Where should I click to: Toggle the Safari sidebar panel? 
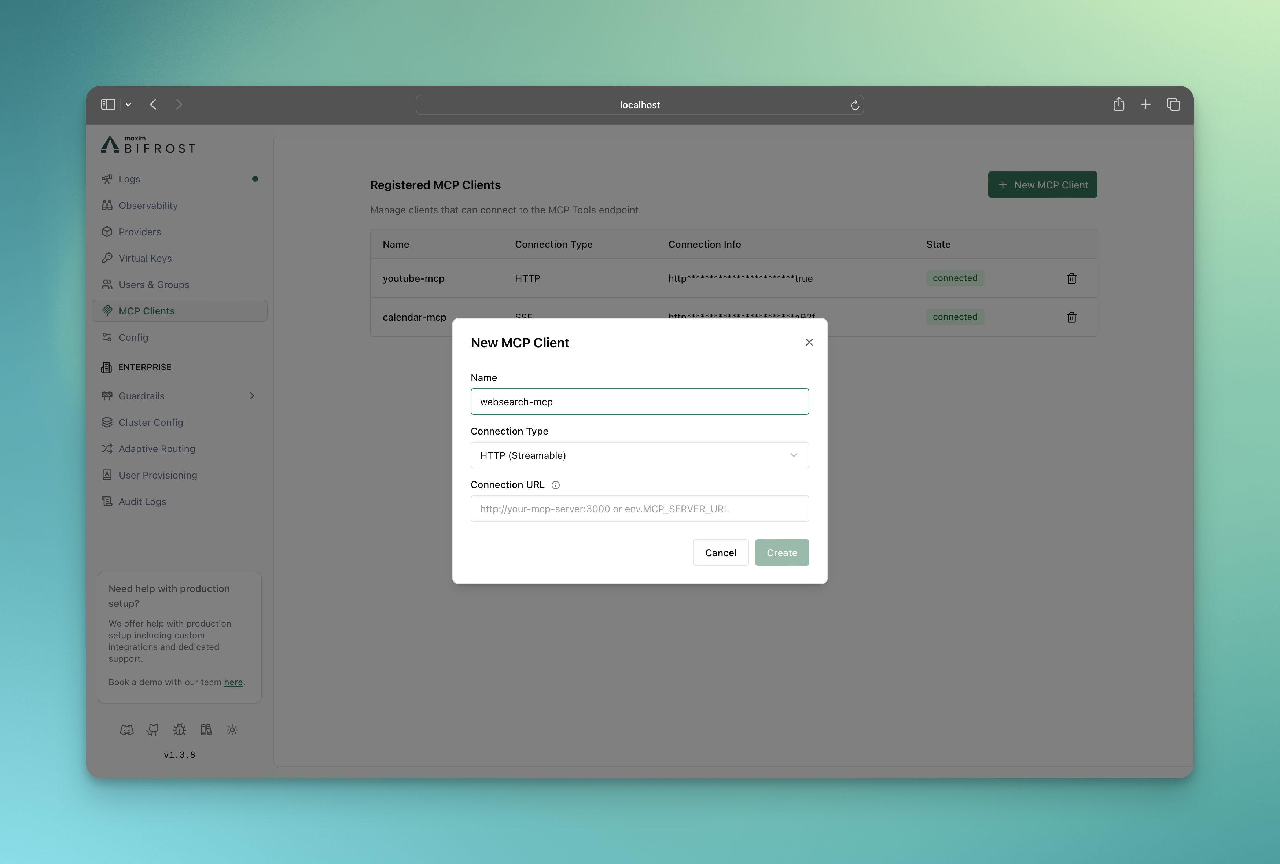(x=108, y=104)
